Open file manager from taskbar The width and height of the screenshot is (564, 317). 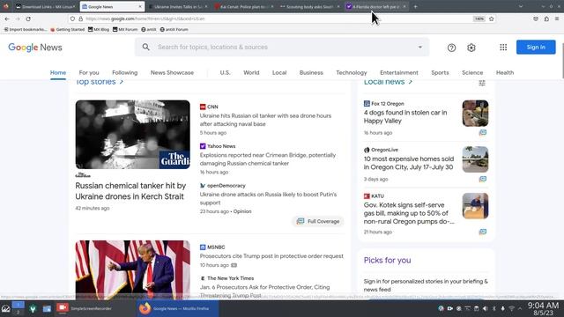(x=47, y=308)
